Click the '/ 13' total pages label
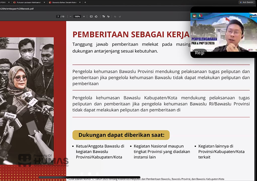 click(x=62, y=16)
